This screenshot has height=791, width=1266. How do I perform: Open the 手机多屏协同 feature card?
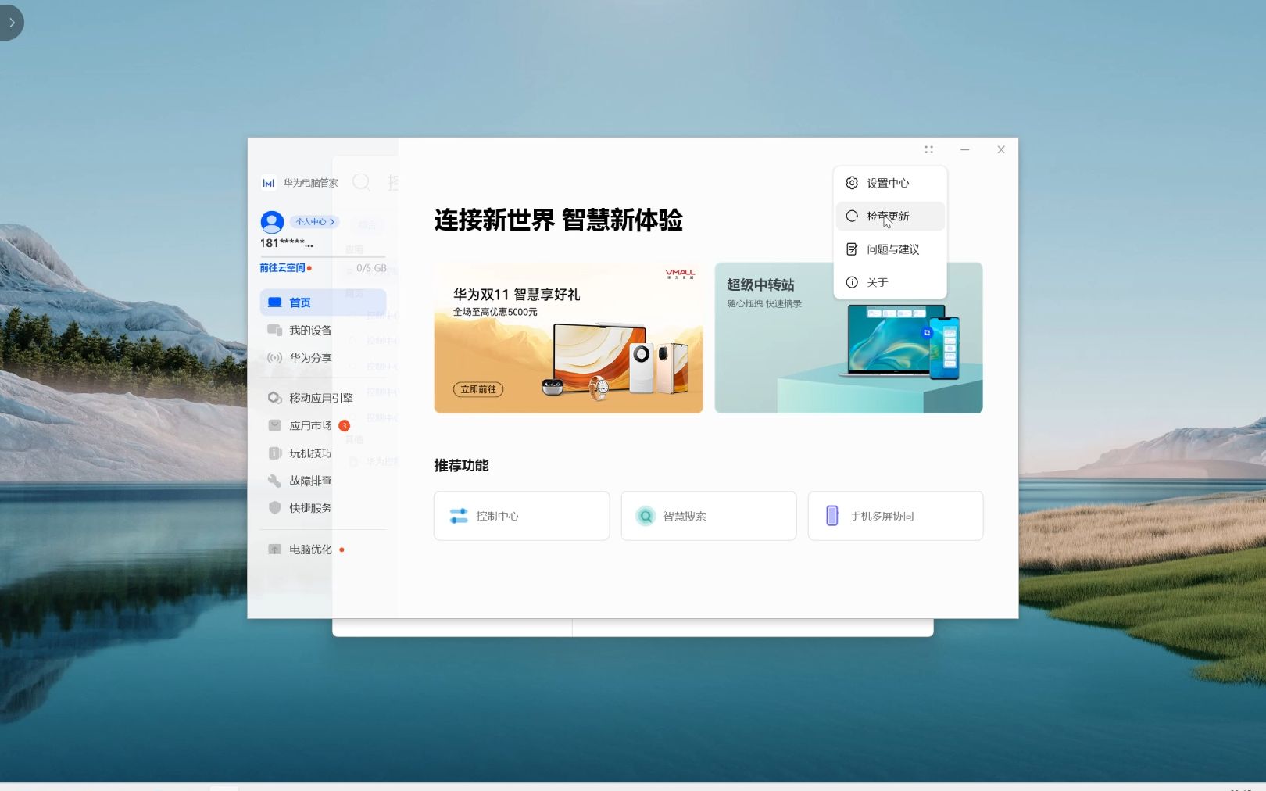tap(896, 516)
